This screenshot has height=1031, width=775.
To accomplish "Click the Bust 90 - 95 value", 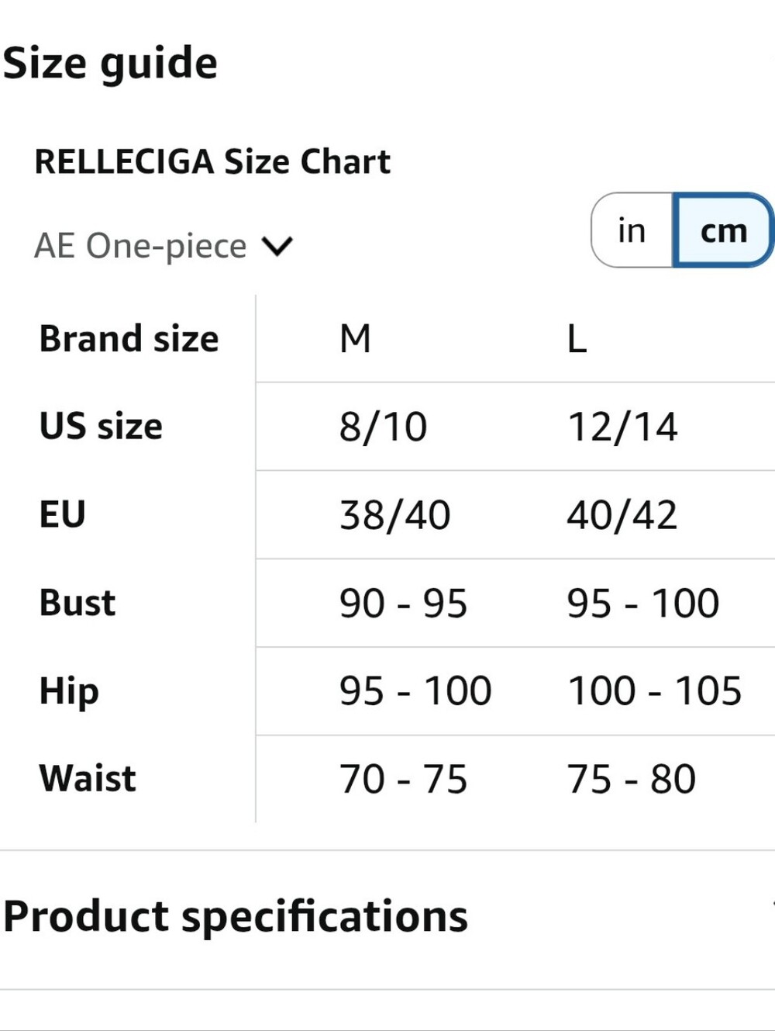I will 403,604.
